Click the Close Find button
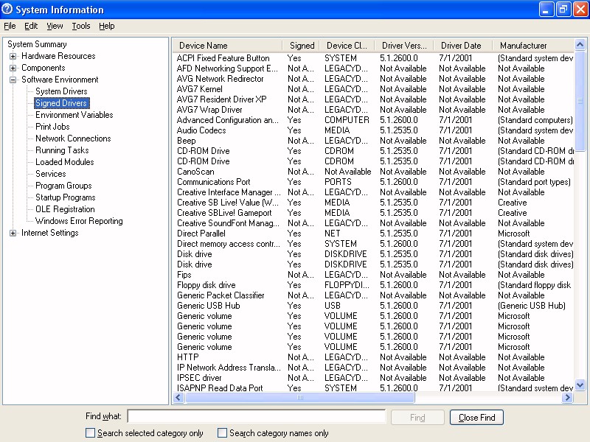This screenshot has height=442, width=590. click(x=477, y=418)
